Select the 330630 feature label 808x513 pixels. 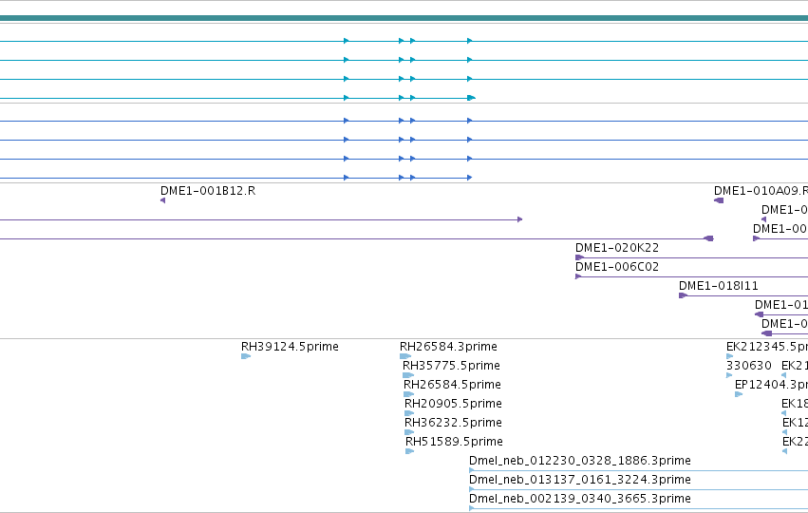(749, 366)
